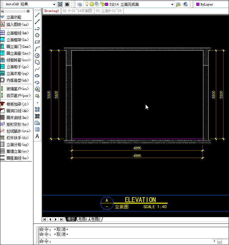Select the Table tool
This screenshot has width=229, height=245.
37,130
